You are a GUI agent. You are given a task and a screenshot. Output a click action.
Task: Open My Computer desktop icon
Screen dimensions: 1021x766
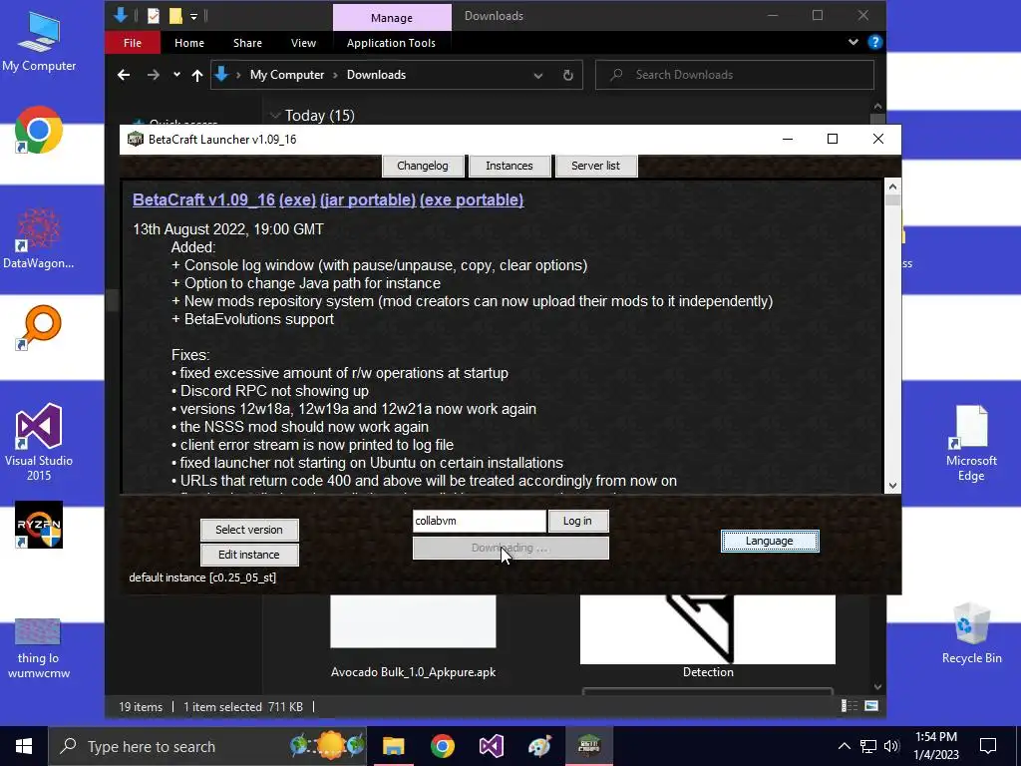[39, 42]
